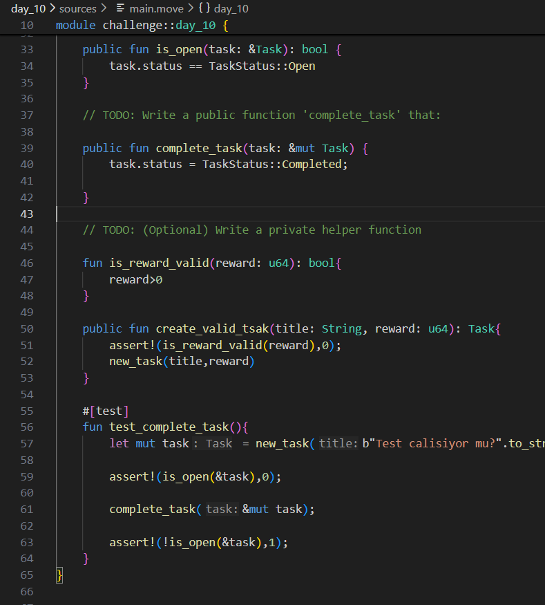Click the assert! is_reward_valid line 51
Image resolution: width=545 pixels, height=605 pixels.
point(225,345)
